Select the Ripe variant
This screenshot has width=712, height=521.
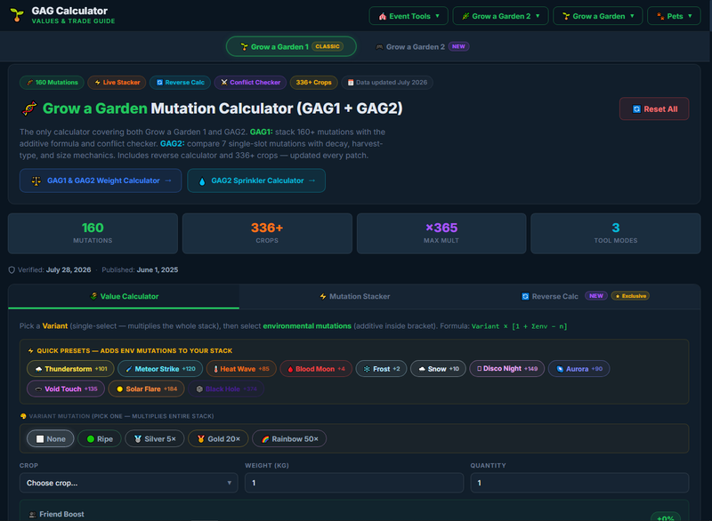[x=100, y=439]
